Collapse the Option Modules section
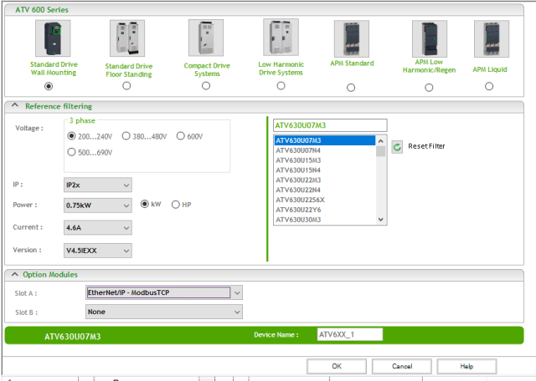Image resolution: width=536 pixels, height=381 pixels. 14,275
